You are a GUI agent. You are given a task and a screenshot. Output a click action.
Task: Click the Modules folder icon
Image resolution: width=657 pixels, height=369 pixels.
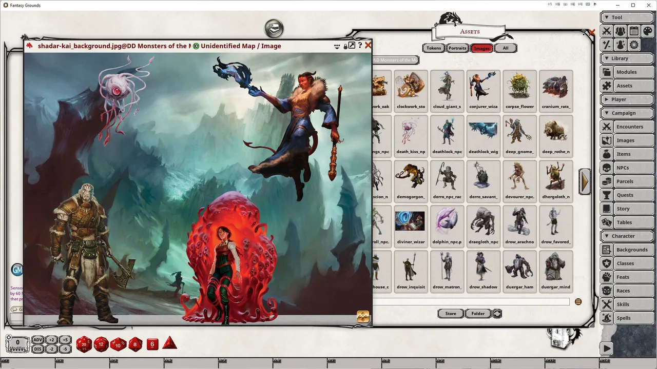[607, 72]
